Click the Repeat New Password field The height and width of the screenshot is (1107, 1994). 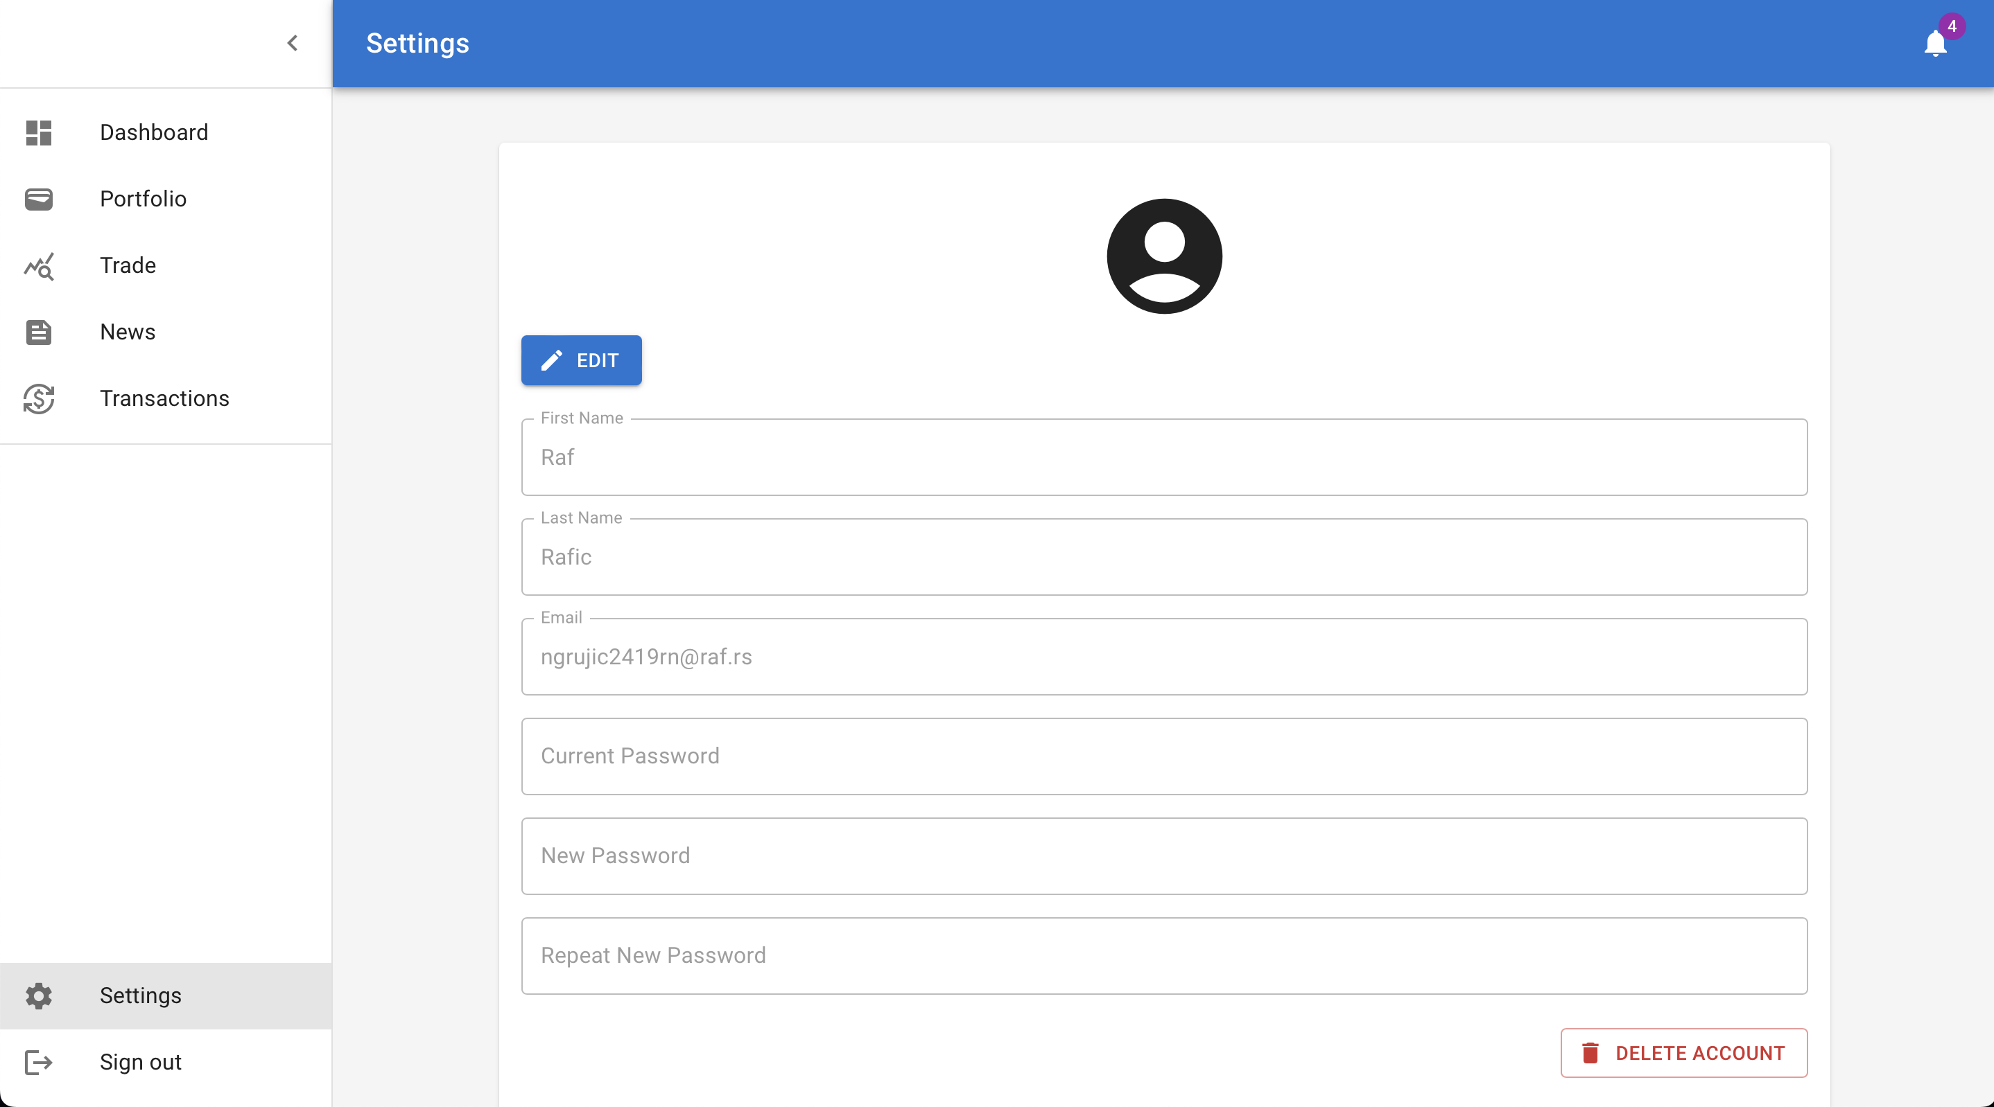[x=1164, y=956]
